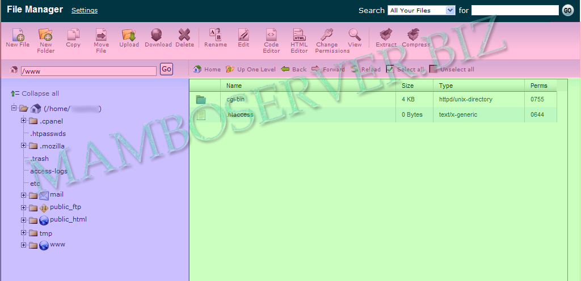
Task: Sort files by Perms column
Action: [x=539, y=86]
